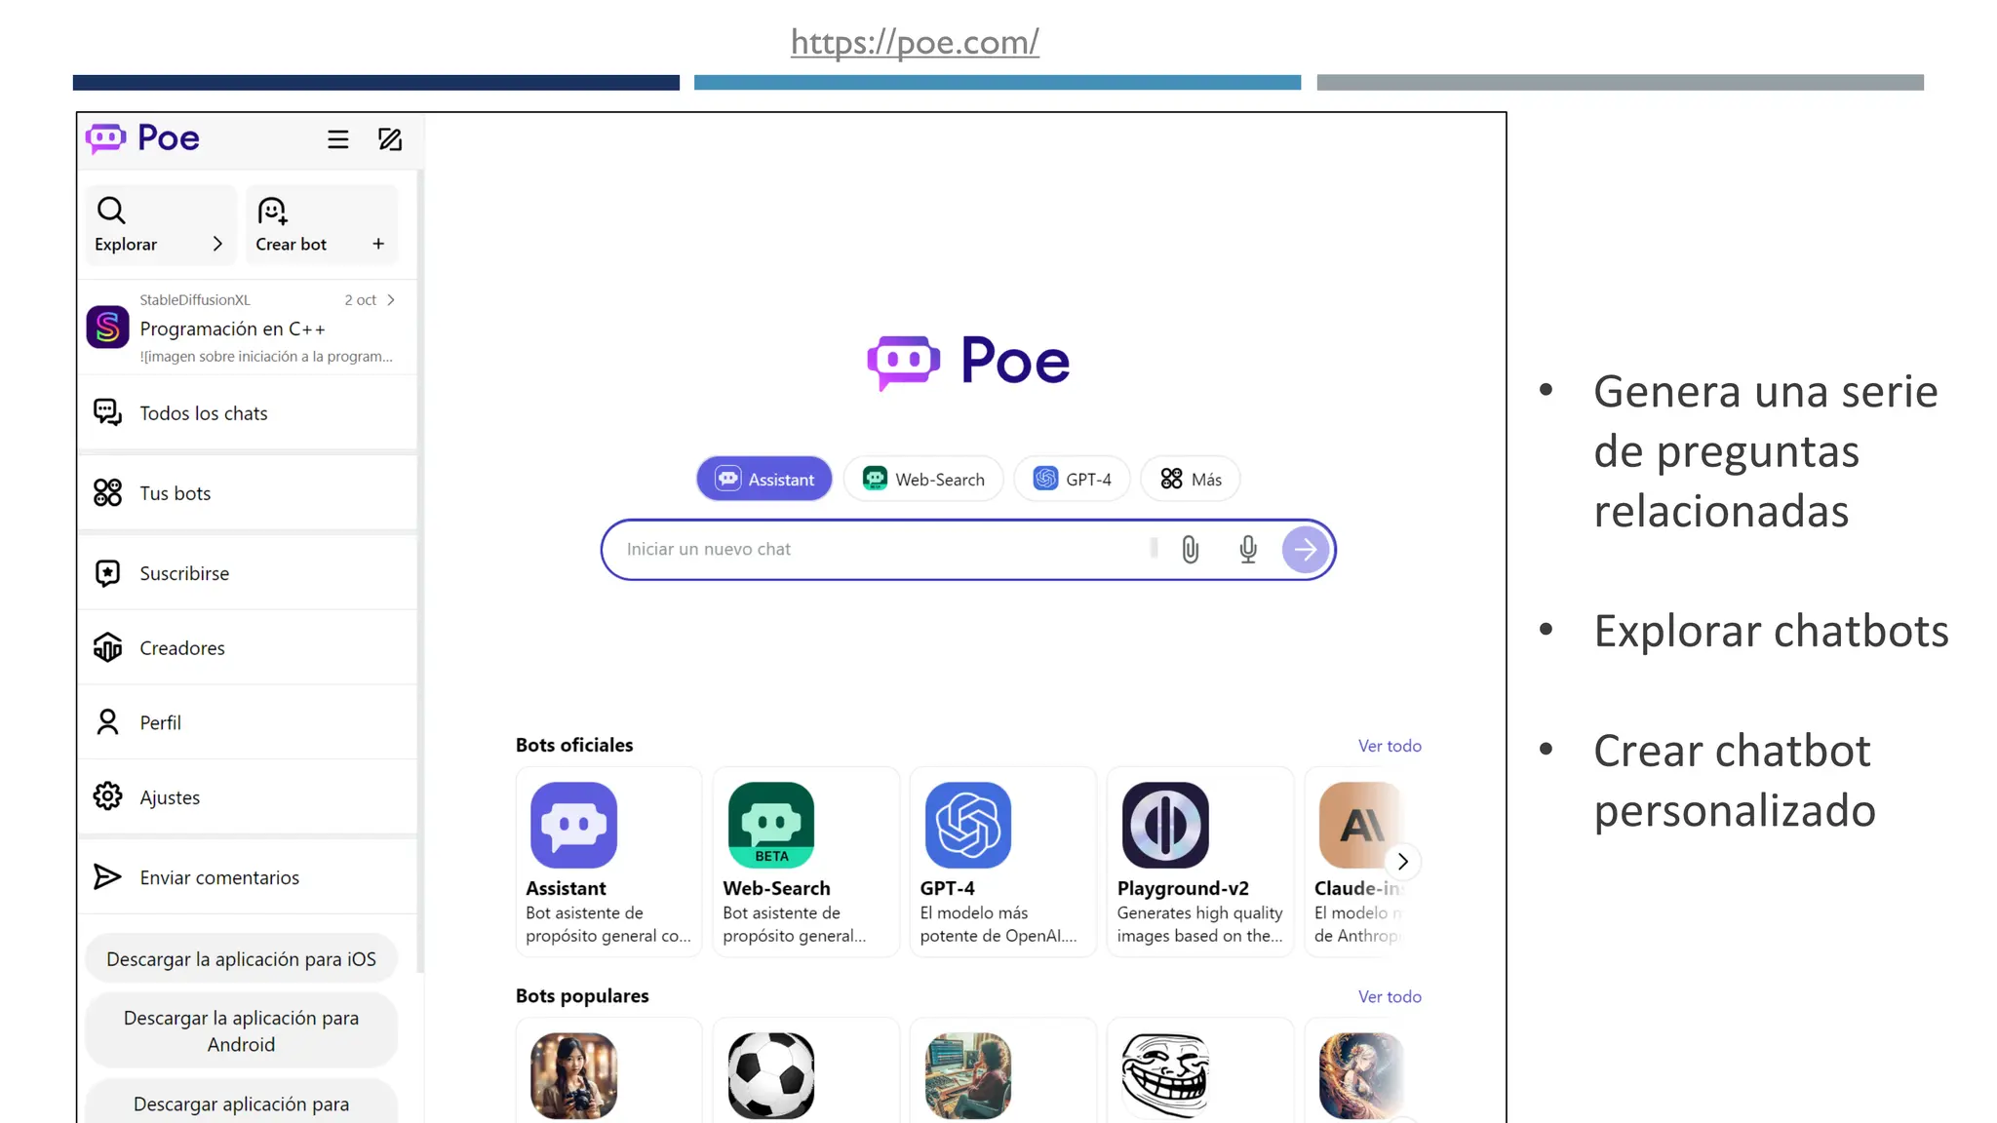
Task: Click the Playground-v2 title text
Action: (1183, 888)
